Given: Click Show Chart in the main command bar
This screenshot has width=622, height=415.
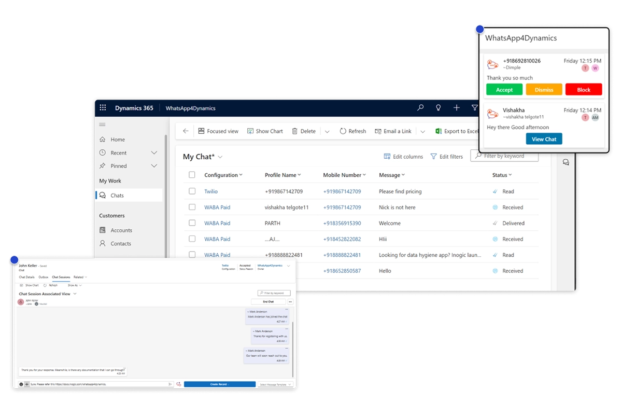Looking at the screenshot, I should coord(265,131).
